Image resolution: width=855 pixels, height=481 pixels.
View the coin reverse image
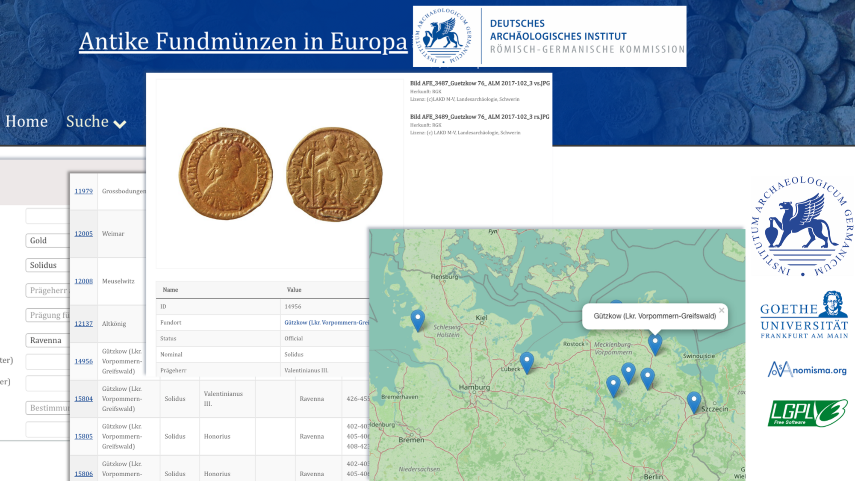334,174
